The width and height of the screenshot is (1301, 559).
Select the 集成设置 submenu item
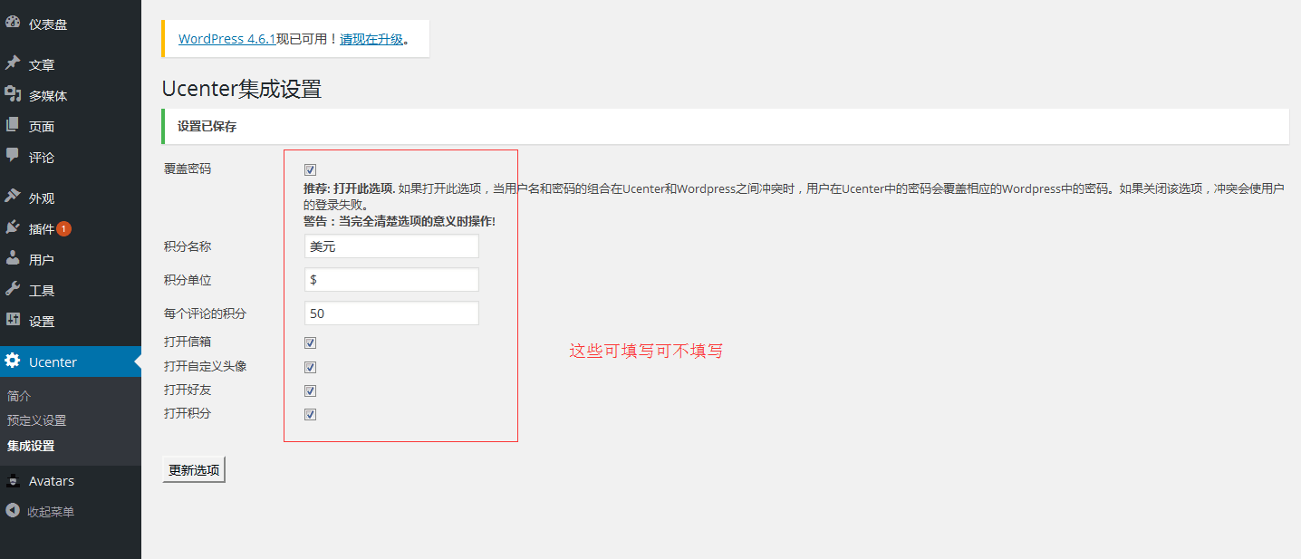pos(31,446)
